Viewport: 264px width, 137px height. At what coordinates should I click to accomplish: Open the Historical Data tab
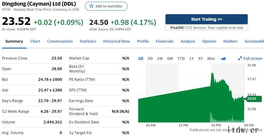pyautogui.click(x=117, y=41)
